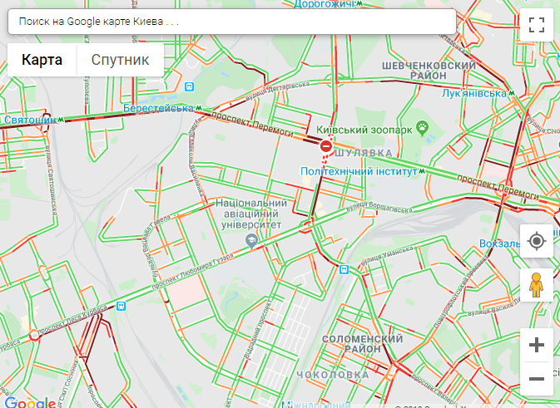The image size is (560, 408).
Task: Click the tram stop icon near Берестейська
Action: (x=189, y=86)
